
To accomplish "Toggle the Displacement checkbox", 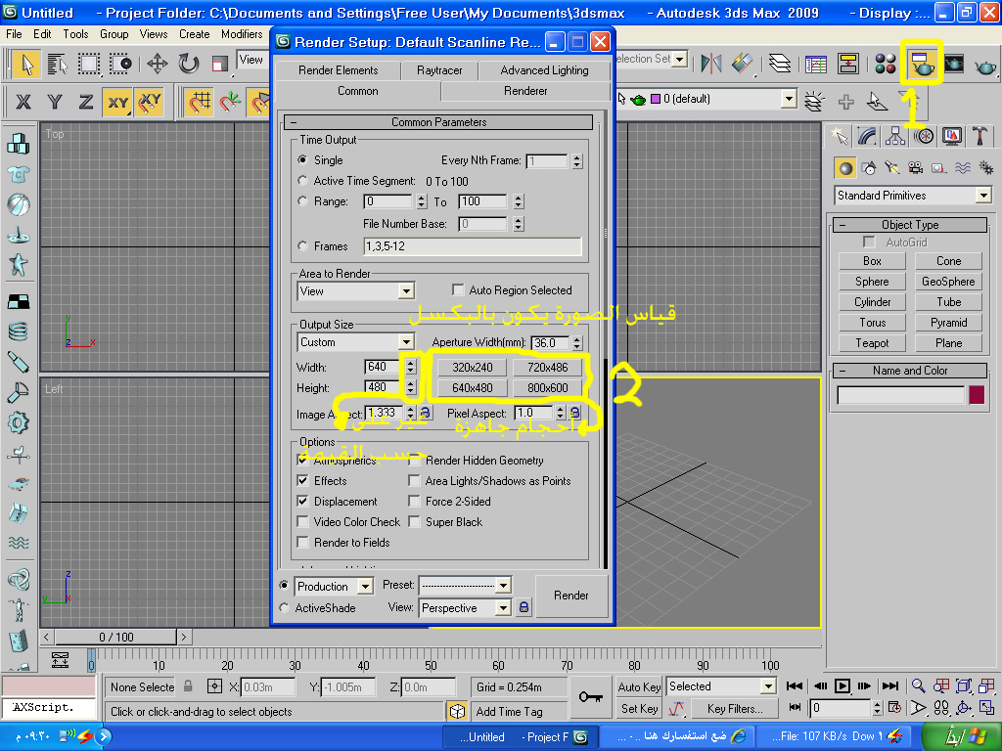I will click(x=303, y=502).
